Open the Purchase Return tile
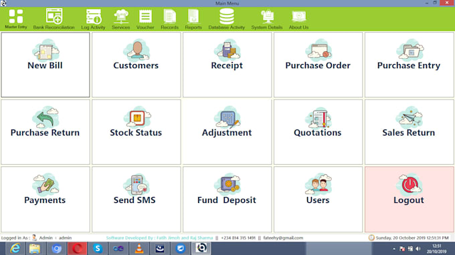 45,132
